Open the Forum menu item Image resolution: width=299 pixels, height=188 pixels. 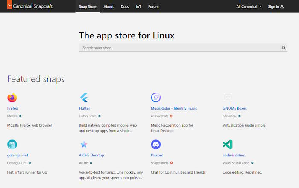pyautogui.click(x=153, y=7)
